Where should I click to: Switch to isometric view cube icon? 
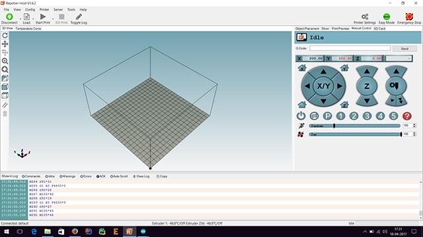click(x=5, y=78)
